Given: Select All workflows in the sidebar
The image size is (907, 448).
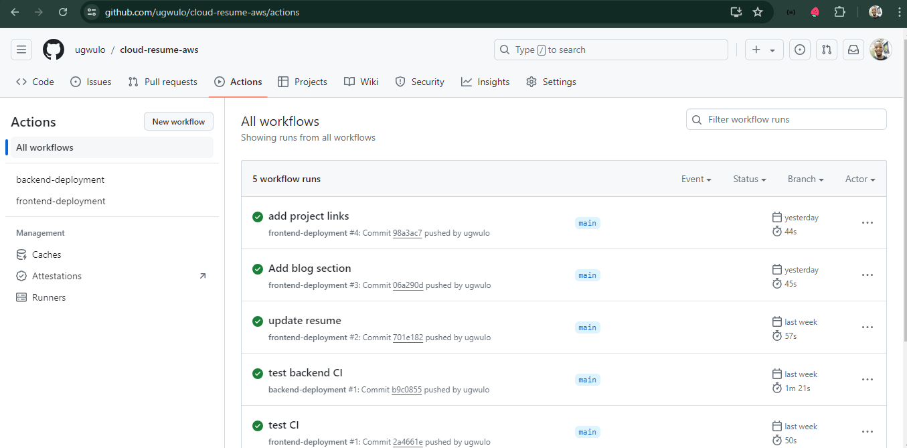Looking at the screenshot, I should point(112,147).
